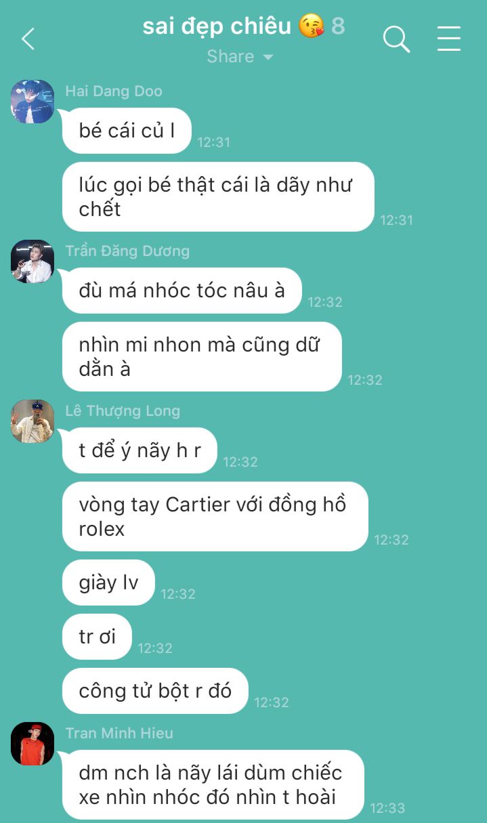Open Trần Đăng Dương's profile avatar
487x823 pixels.
click(33, 261)
